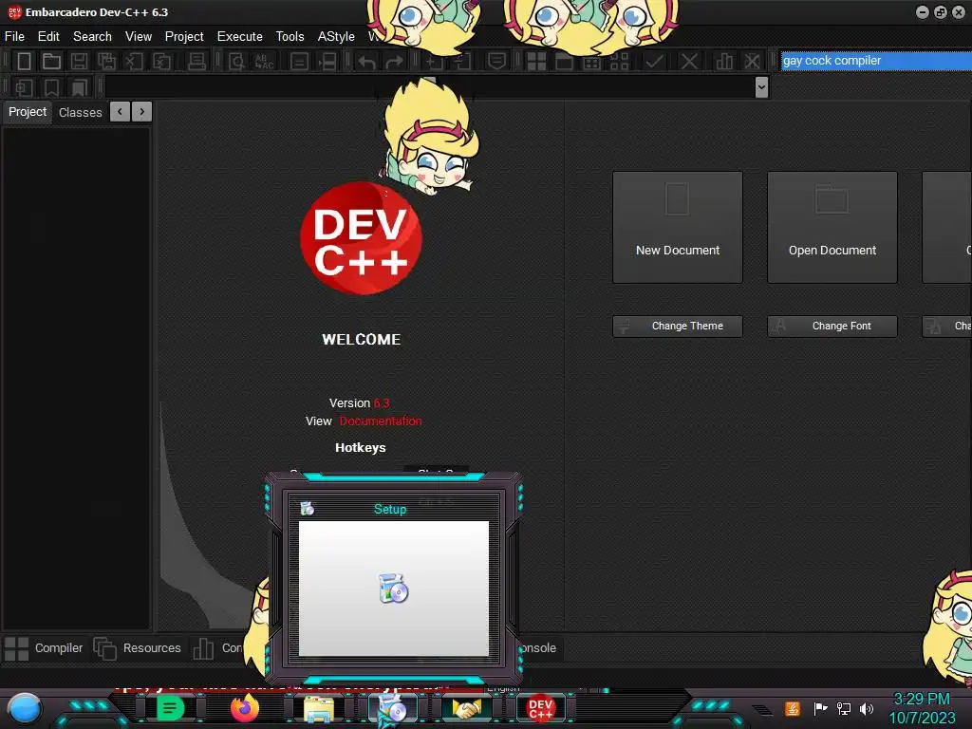Open the Project menu
Viewport: 972px width, 729px height.
click(184, 37)
